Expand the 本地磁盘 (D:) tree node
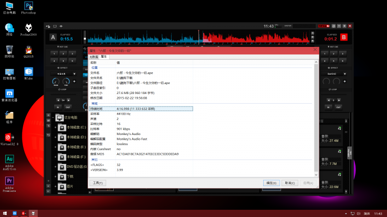The height and width of the screenshot is (217, 387). [x=56, y=137]
